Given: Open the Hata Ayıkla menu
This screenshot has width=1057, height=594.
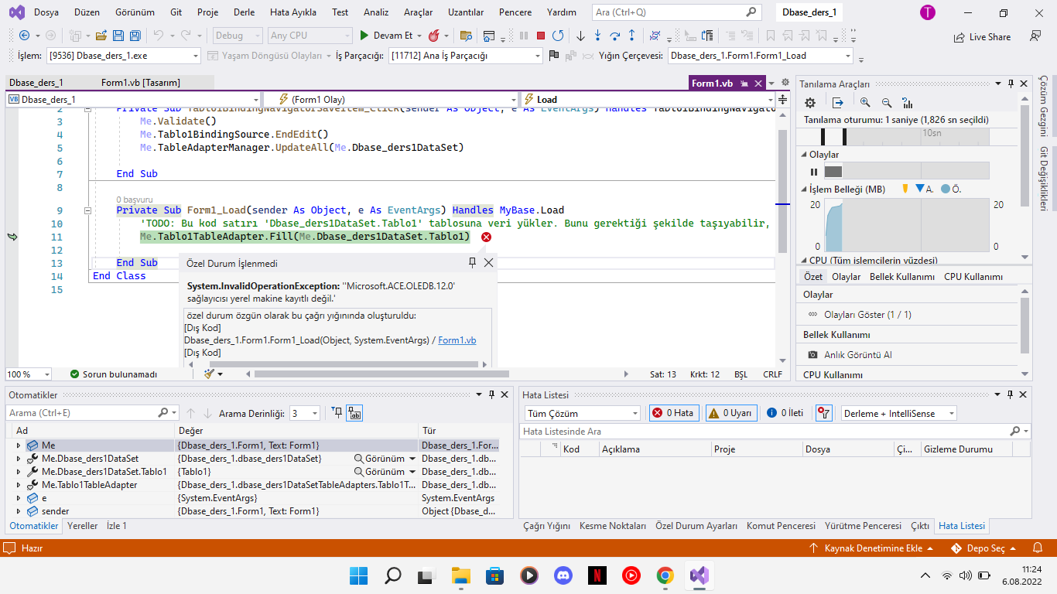Looking at the screenshot, I should 292,12.
